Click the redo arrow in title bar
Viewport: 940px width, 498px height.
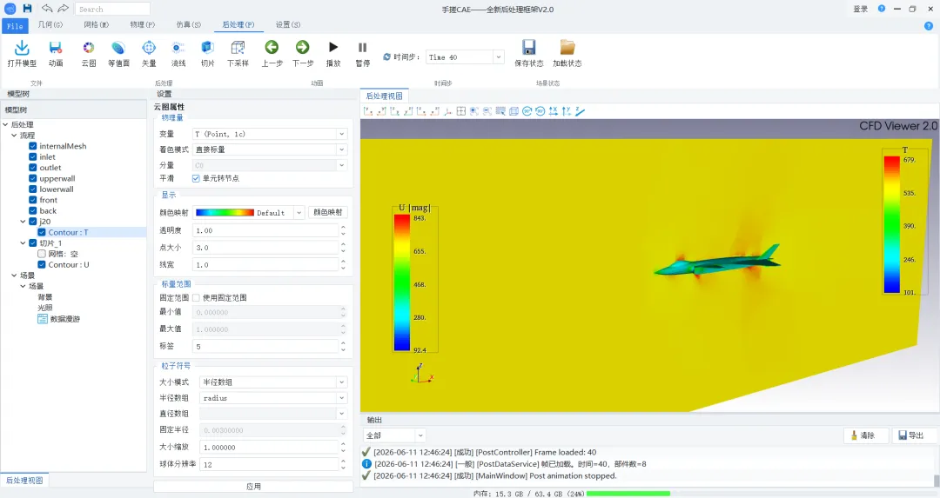tap(63, 9)
